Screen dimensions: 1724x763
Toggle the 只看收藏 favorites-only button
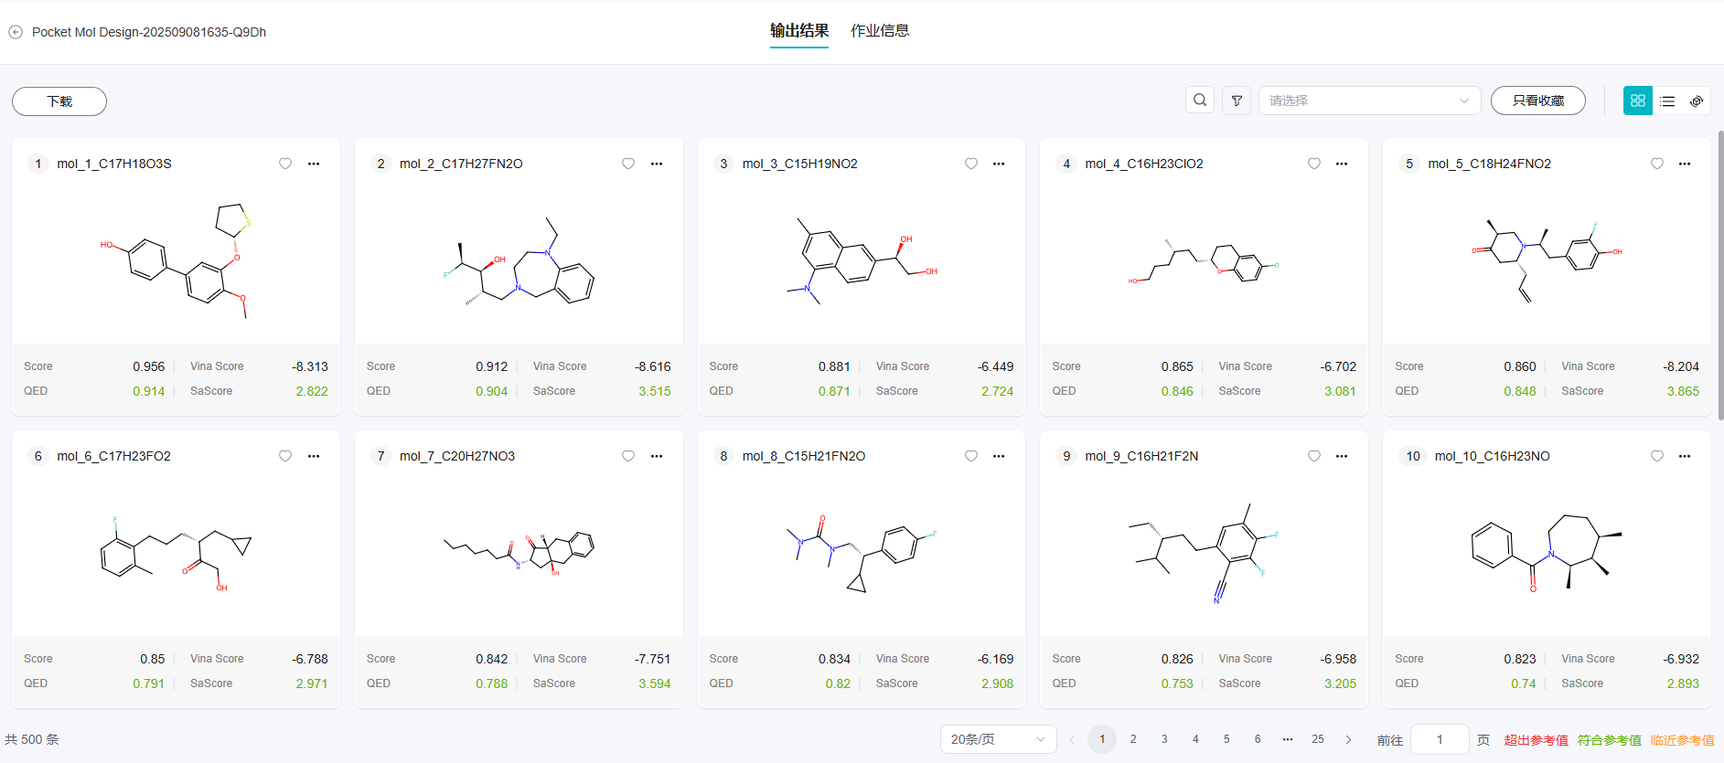[1538, 101]
